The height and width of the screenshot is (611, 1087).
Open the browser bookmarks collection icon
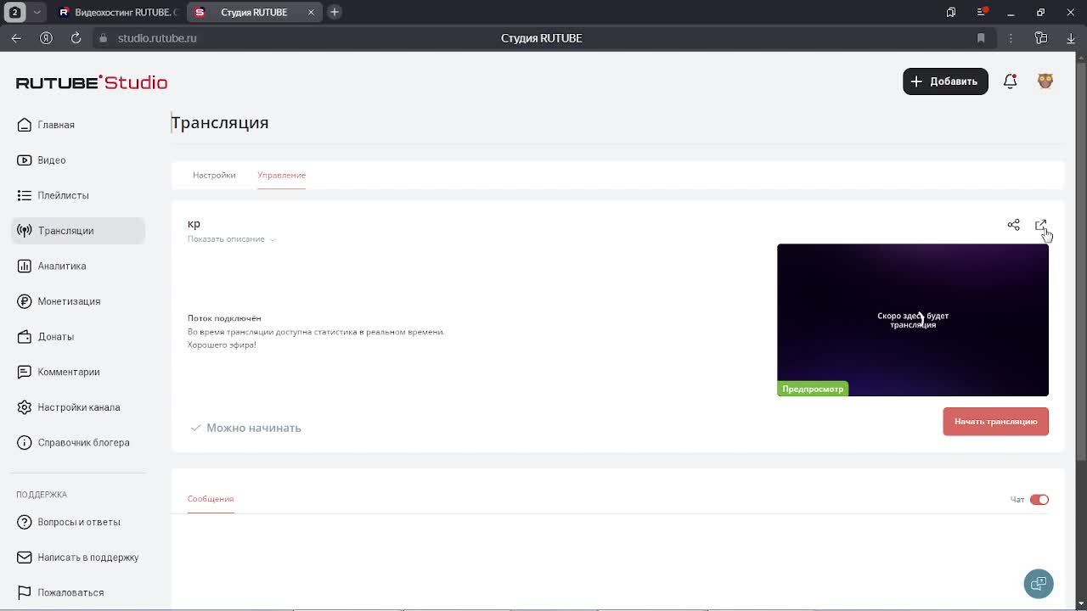951,12
